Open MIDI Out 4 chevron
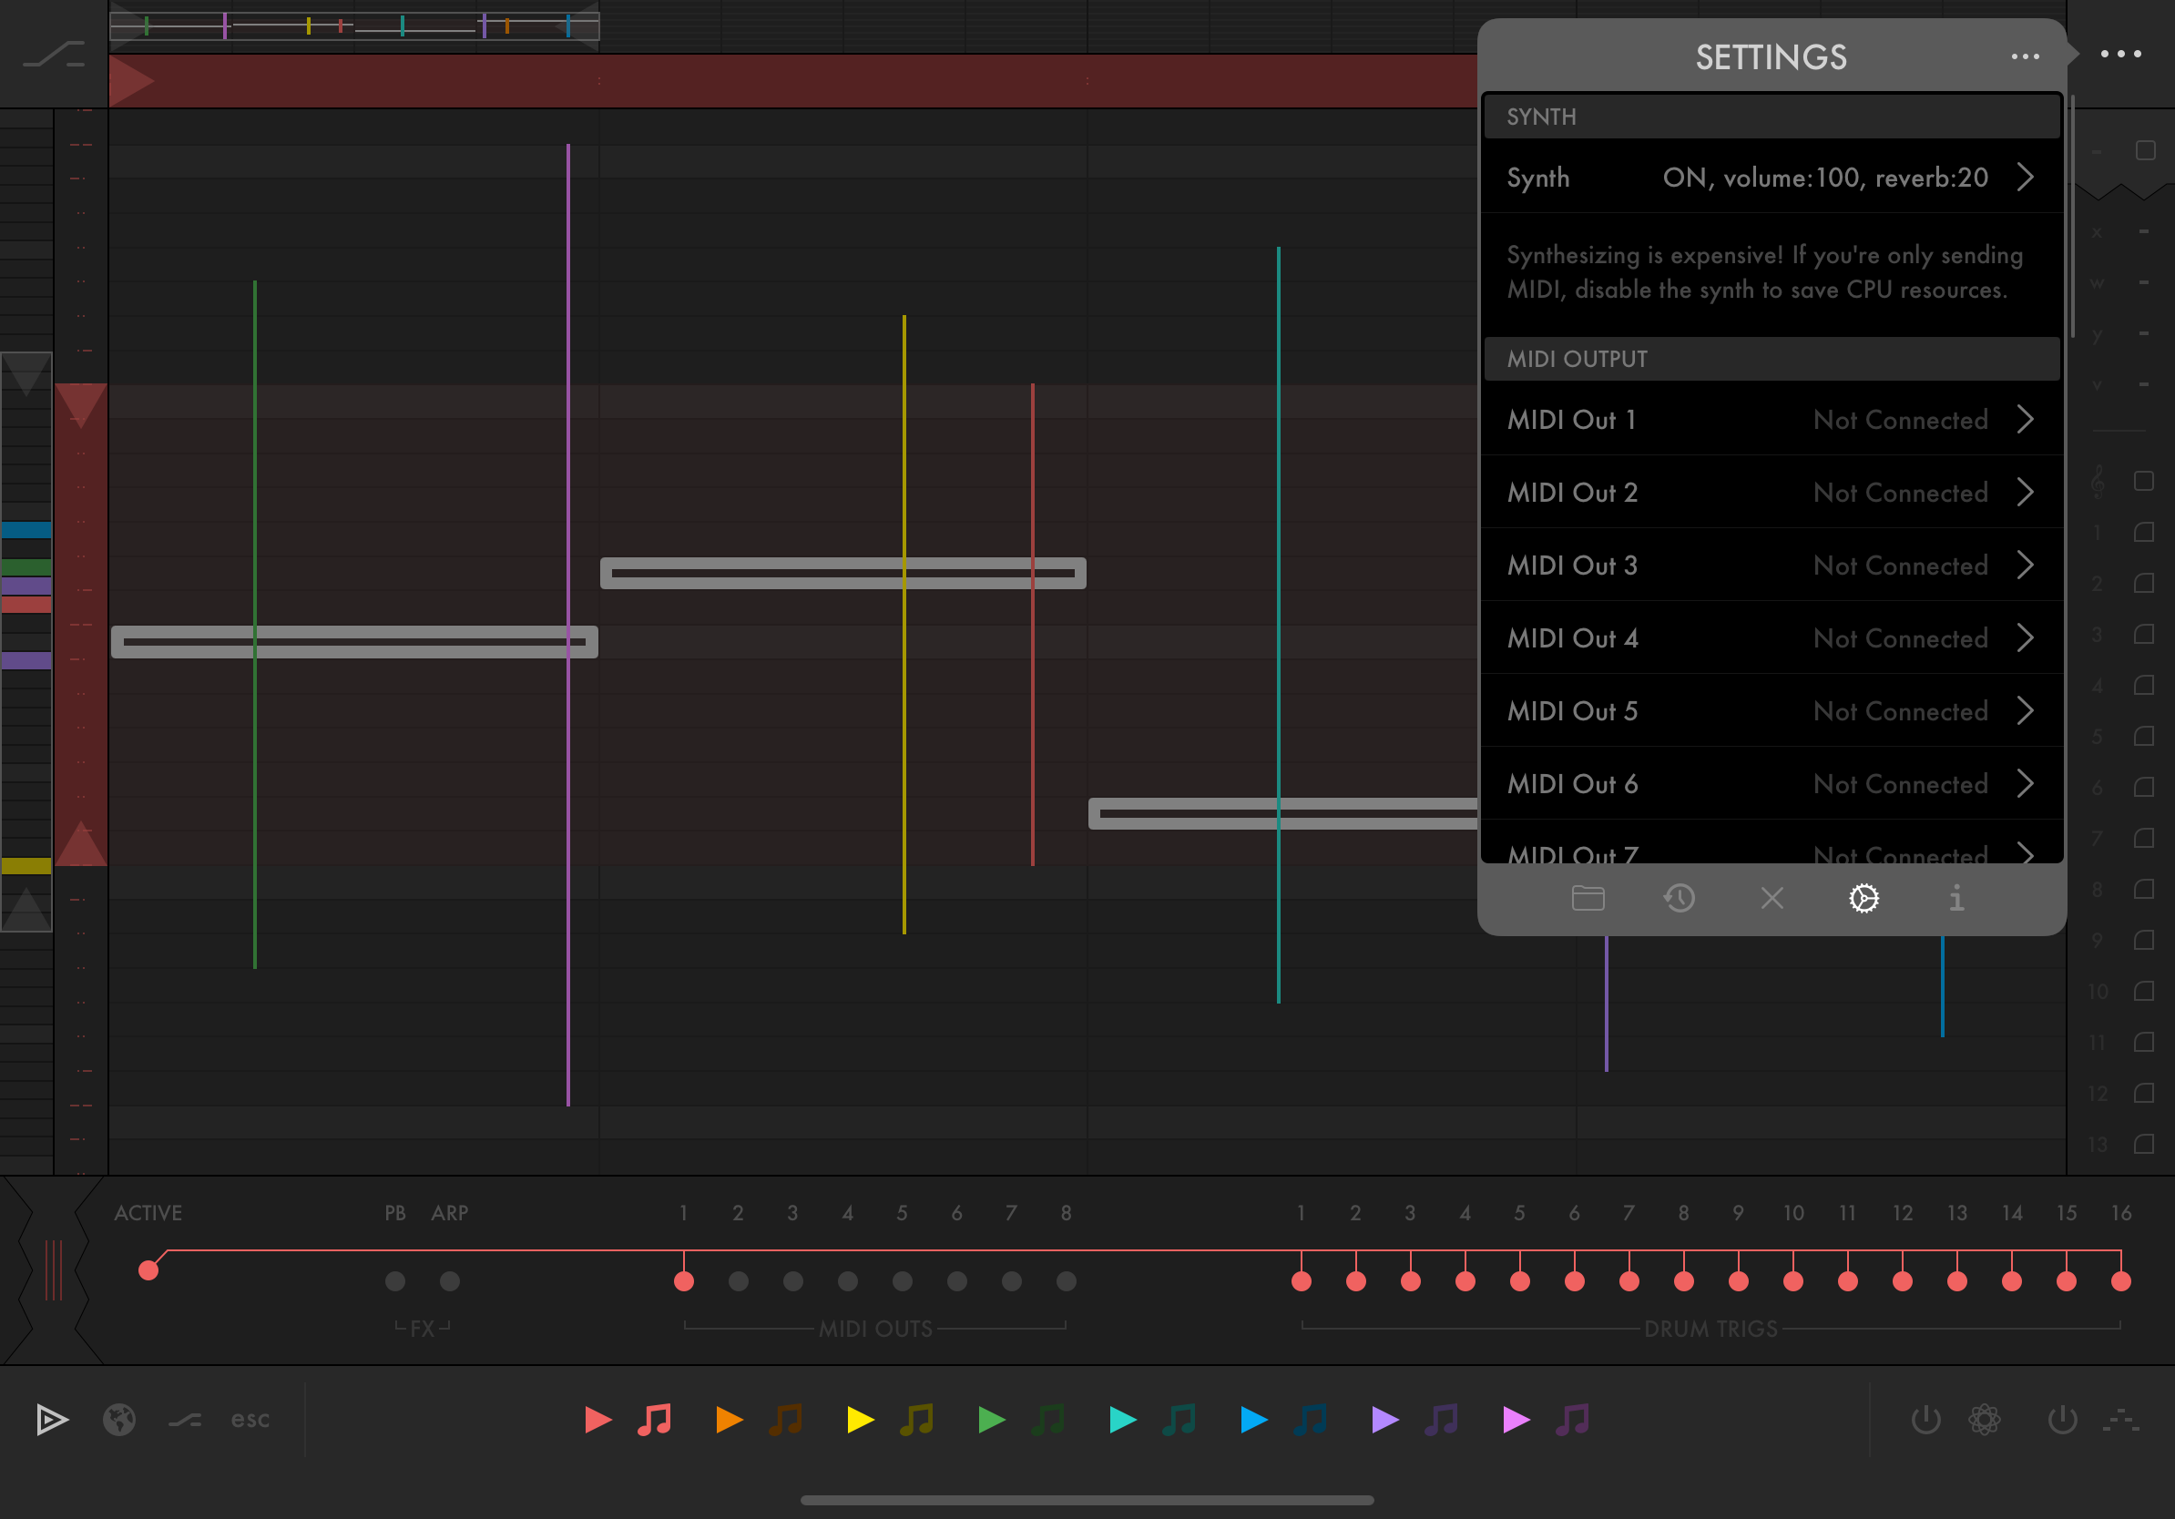This screenshot has width=2175, height=1519. pyautogui.click(x=2025, y=638)
